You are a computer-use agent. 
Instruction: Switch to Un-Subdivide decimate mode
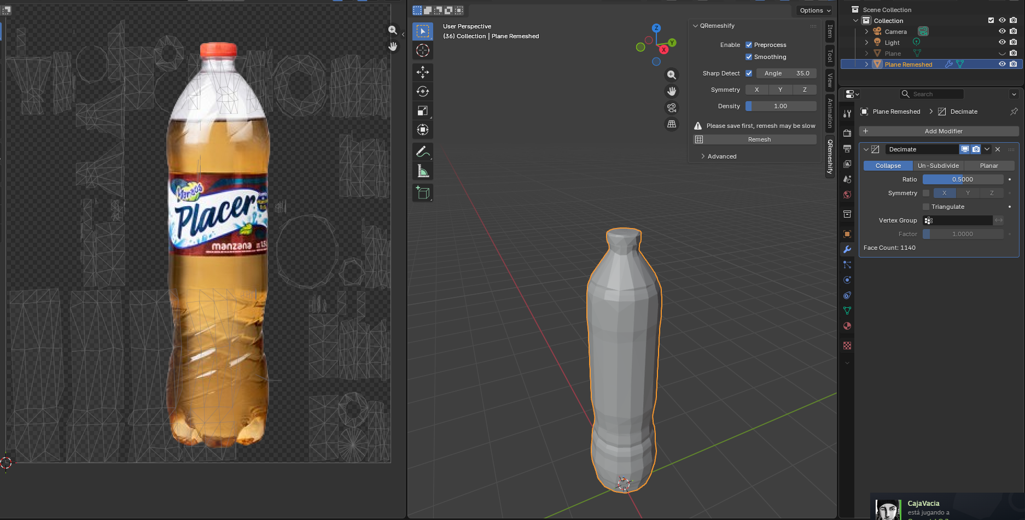(938, 166)
